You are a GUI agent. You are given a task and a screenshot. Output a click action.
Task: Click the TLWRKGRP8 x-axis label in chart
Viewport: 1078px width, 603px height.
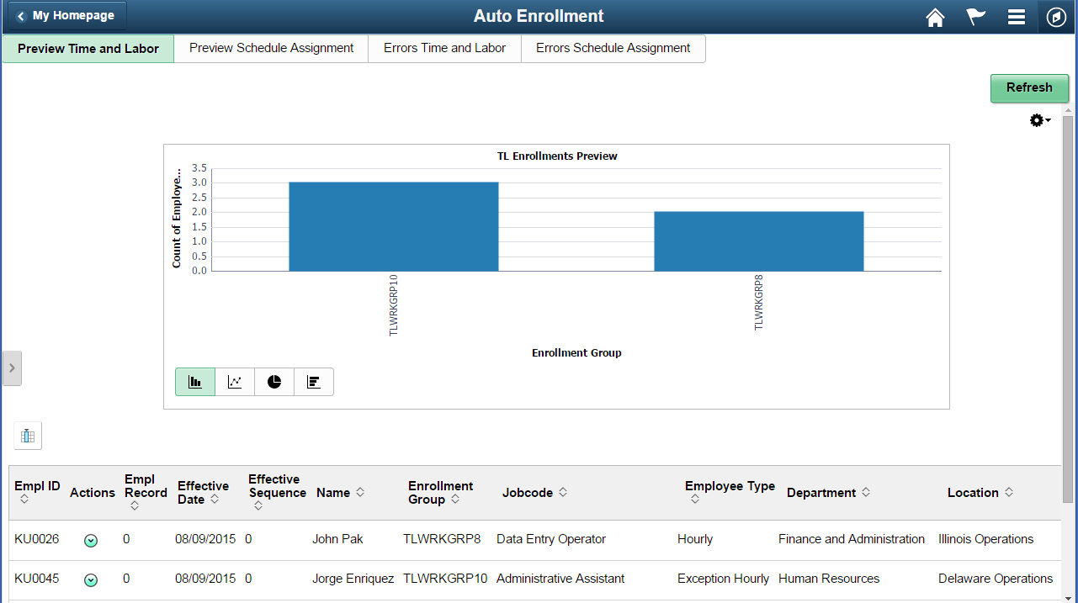pyautogui.click(x=758, y=302)
